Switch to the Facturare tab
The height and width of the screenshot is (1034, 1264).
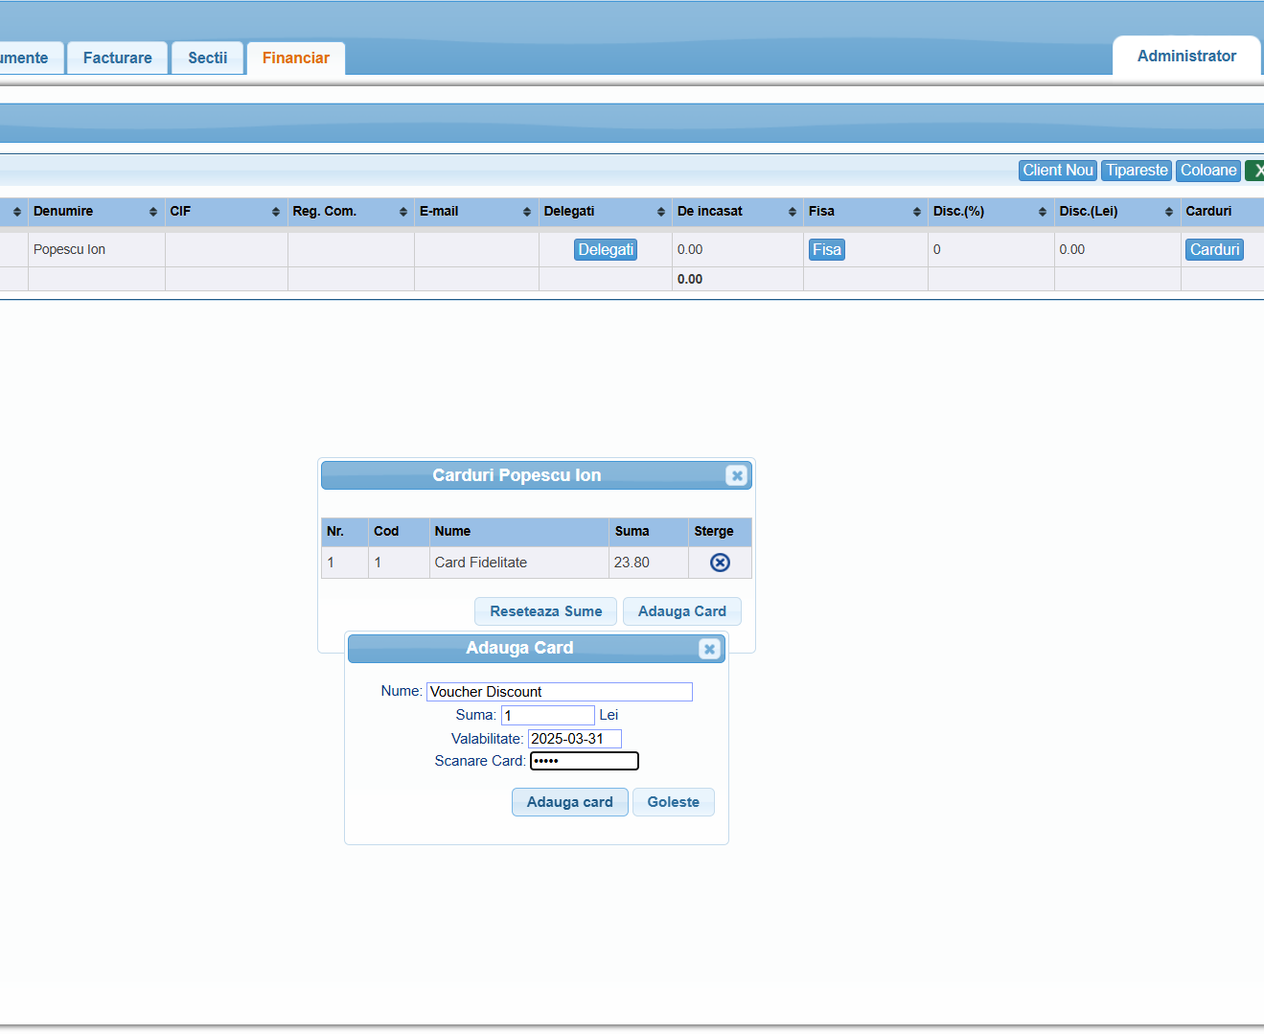117,58
